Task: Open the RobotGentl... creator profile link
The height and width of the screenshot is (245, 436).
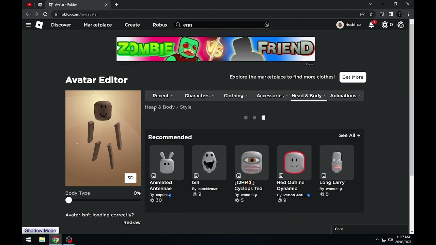Action: [x=294, y=195]
